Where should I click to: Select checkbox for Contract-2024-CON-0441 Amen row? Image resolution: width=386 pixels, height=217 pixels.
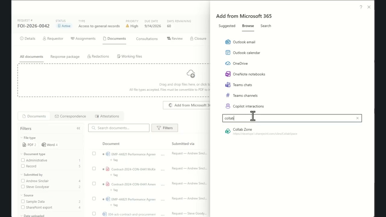[x=94, y=184]
